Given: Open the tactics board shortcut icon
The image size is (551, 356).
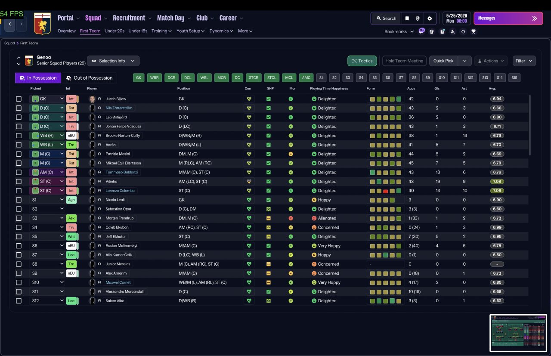Looking at the screenshot, I should [x=442, y=31].
